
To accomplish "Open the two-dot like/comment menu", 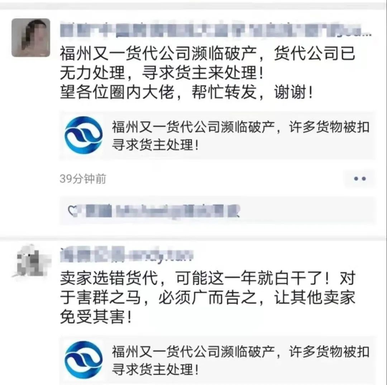I will [360, 179].
